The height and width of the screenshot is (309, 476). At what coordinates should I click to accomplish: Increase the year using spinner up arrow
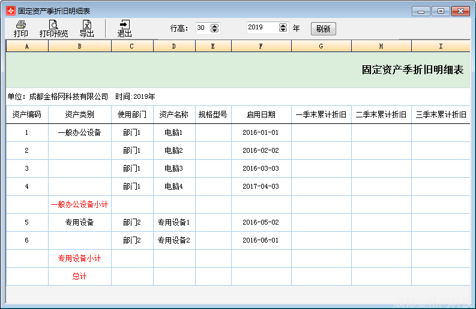283,25
